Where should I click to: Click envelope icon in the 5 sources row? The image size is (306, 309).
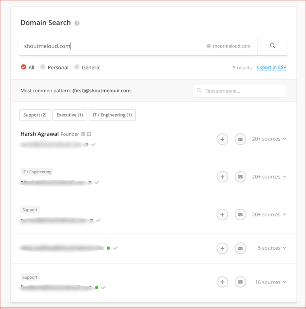click(x=240, y=248)
